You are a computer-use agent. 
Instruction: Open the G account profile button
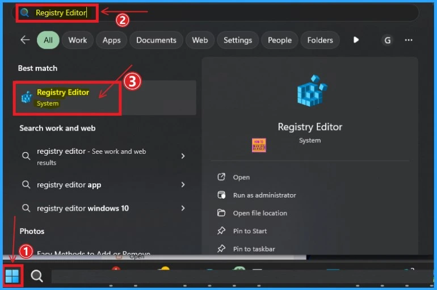(x=388, y=40)
